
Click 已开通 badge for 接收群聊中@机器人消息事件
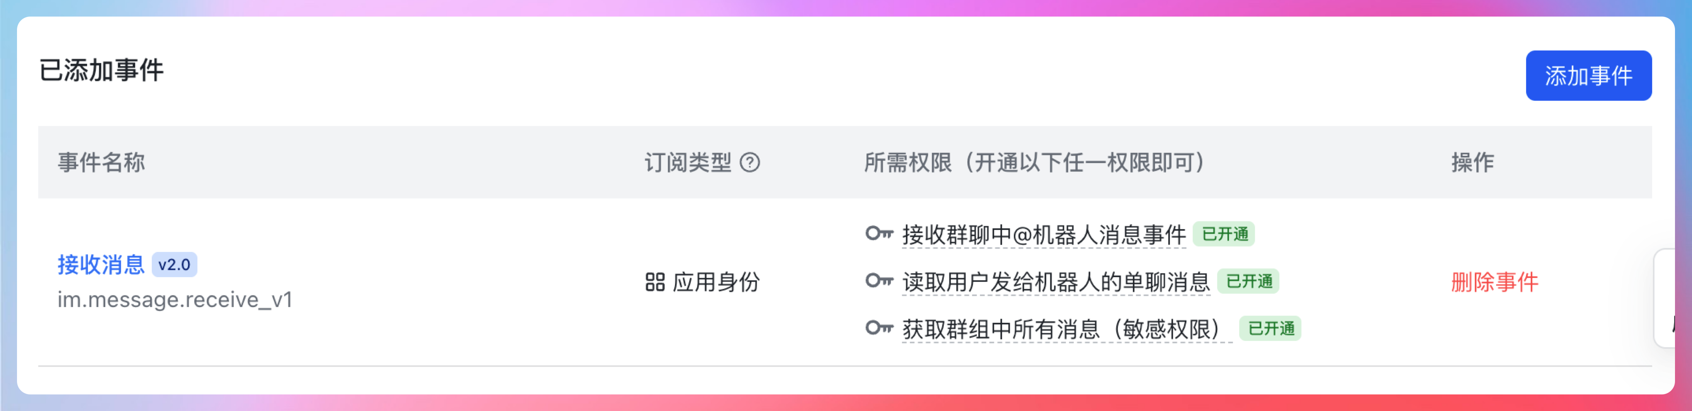tap(1224, 235)
